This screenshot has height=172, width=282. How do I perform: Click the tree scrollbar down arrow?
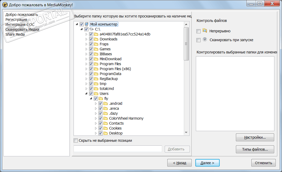coord(186,133)
